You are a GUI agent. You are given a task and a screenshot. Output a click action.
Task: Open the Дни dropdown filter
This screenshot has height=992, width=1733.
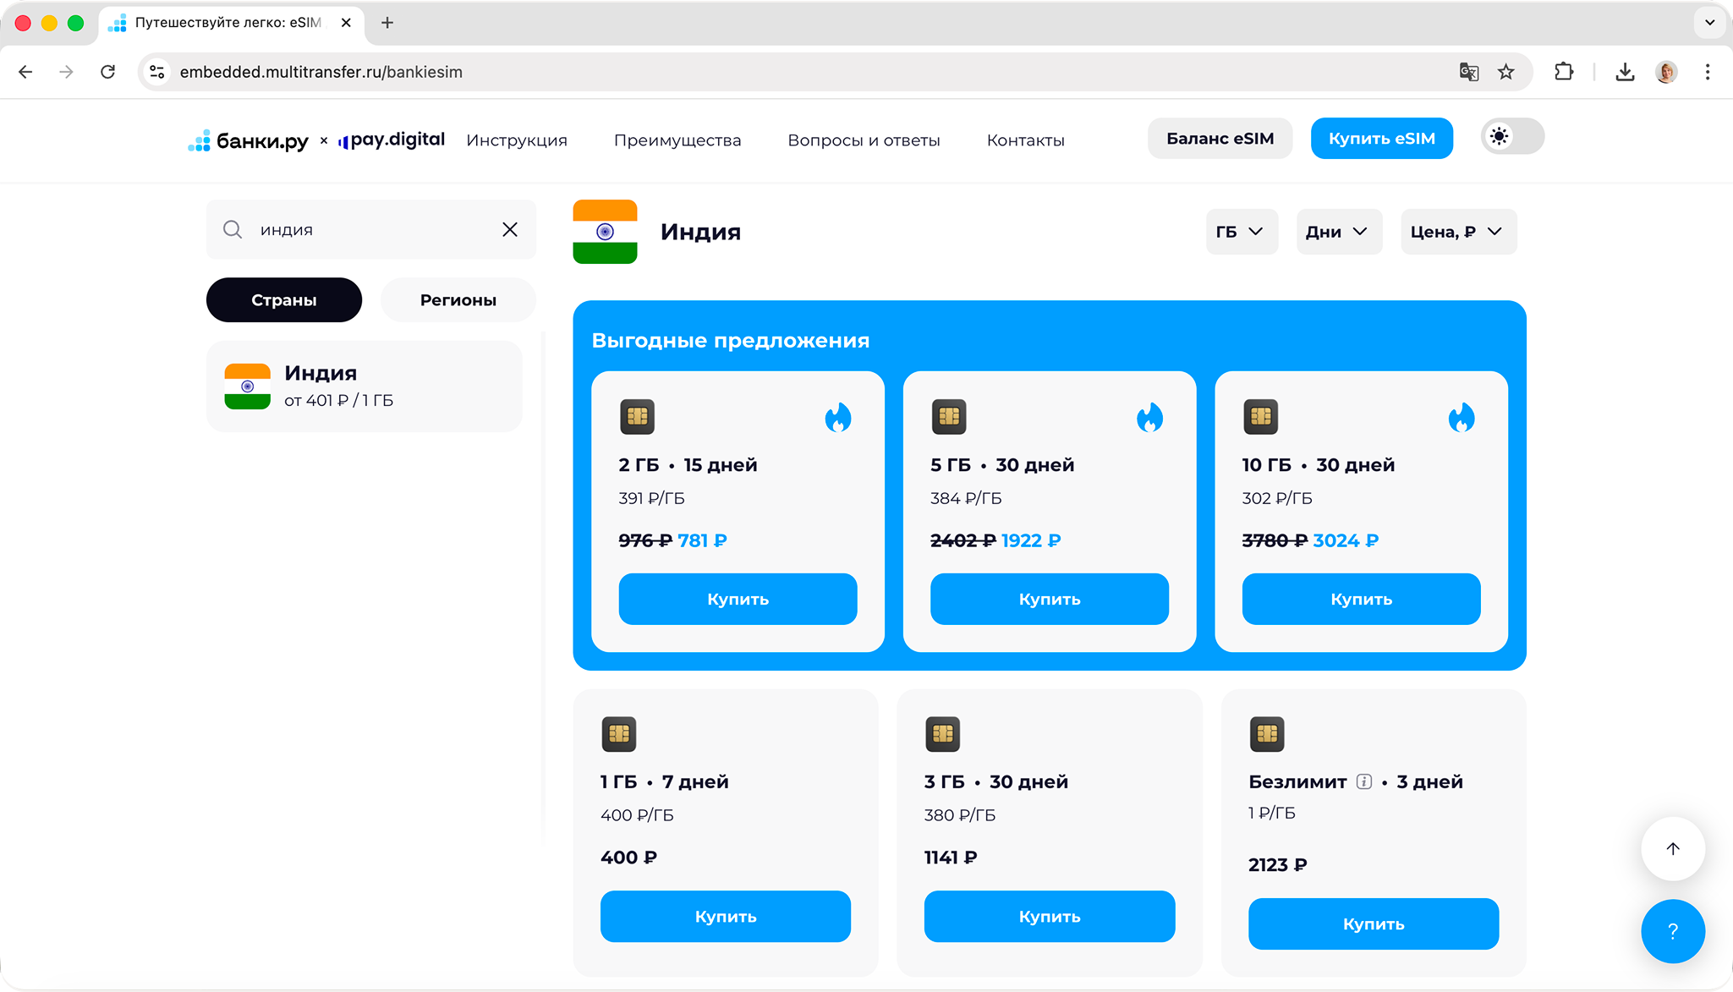coord(1337,232)
